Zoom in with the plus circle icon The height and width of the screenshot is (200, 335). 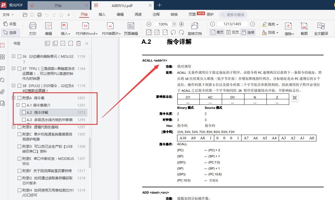click(x=181, y=24)
